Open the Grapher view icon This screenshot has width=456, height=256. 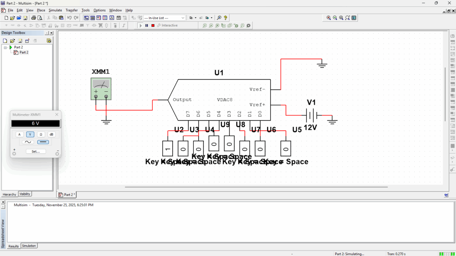coord(112,18)
